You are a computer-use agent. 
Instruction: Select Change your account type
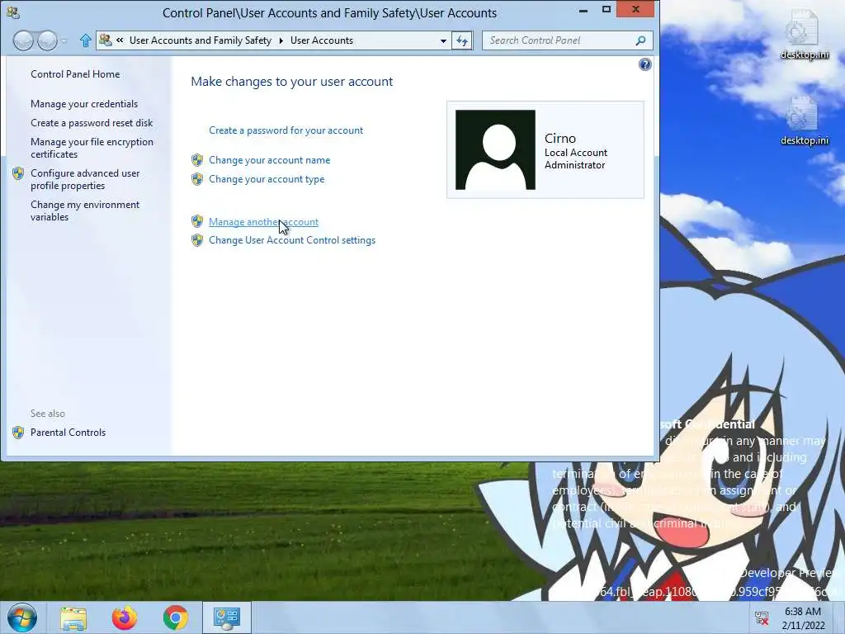267,179
